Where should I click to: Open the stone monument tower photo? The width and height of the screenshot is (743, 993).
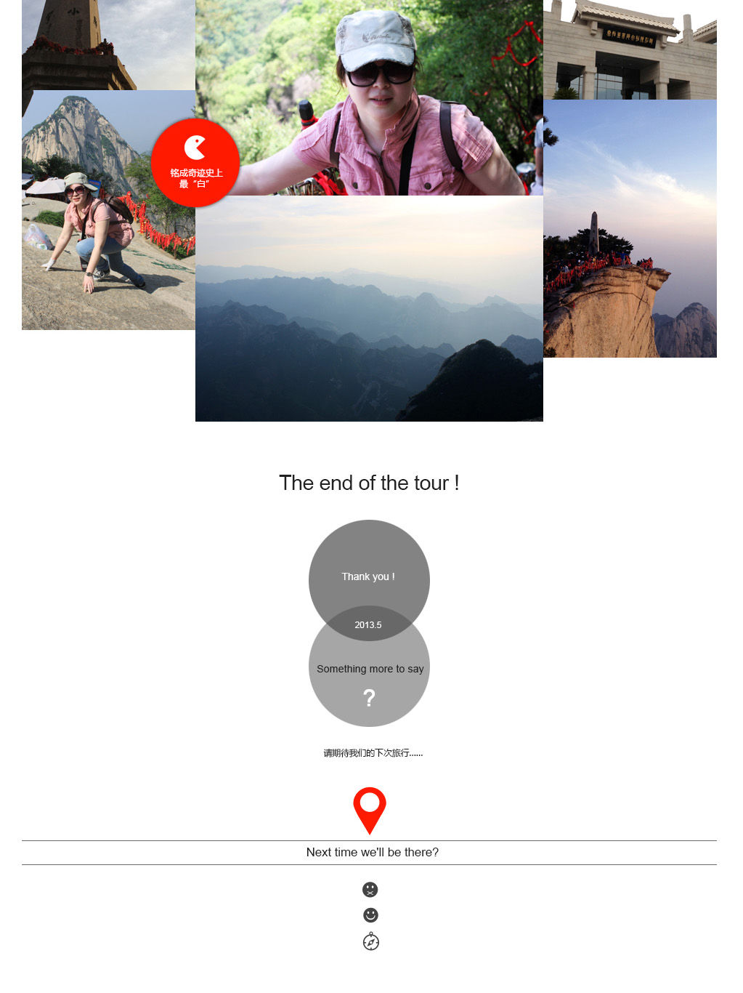click(108, 45)
